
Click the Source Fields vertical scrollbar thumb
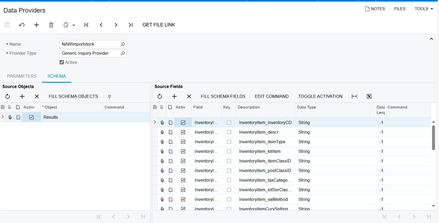(x=433, y=138)
